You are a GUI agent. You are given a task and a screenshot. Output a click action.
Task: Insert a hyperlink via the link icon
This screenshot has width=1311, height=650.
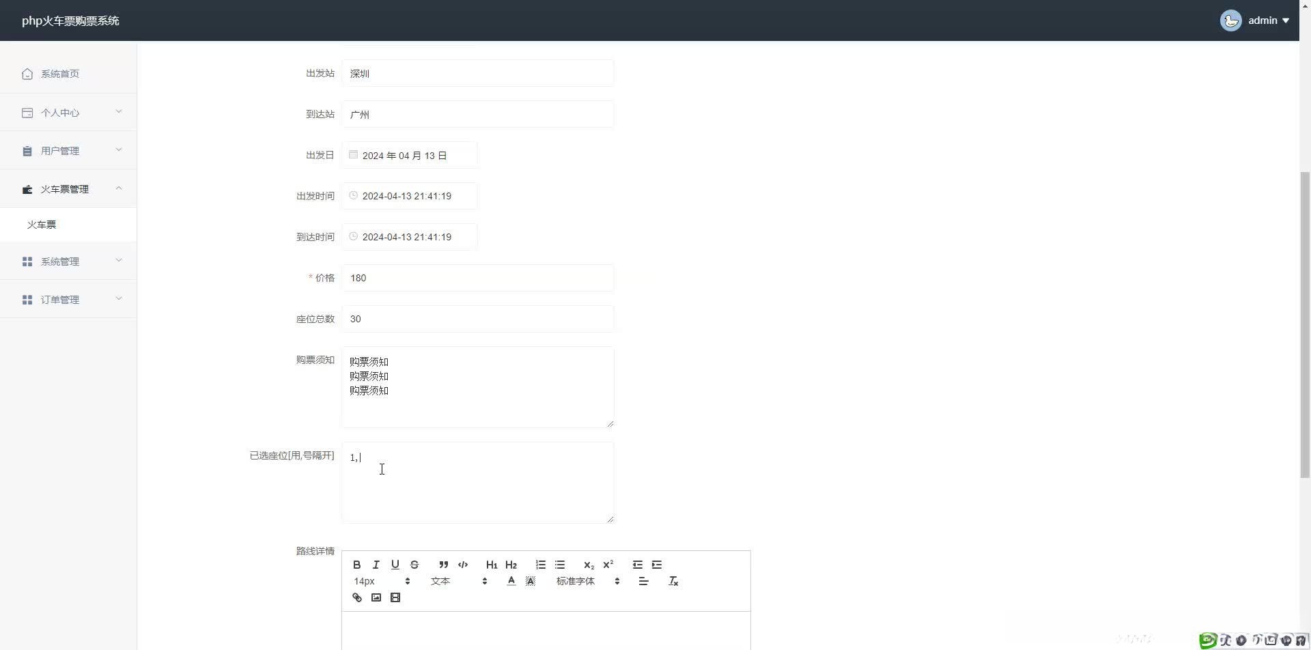(356, 597)
